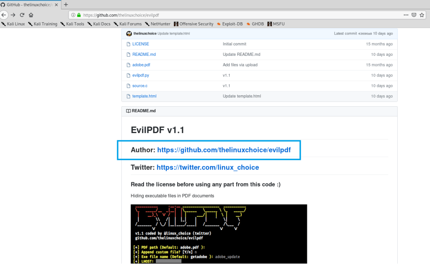Viewport: 430px width, 265px height.
Task: Open thelinuxchoice commit author link
Action: (145, 34)
